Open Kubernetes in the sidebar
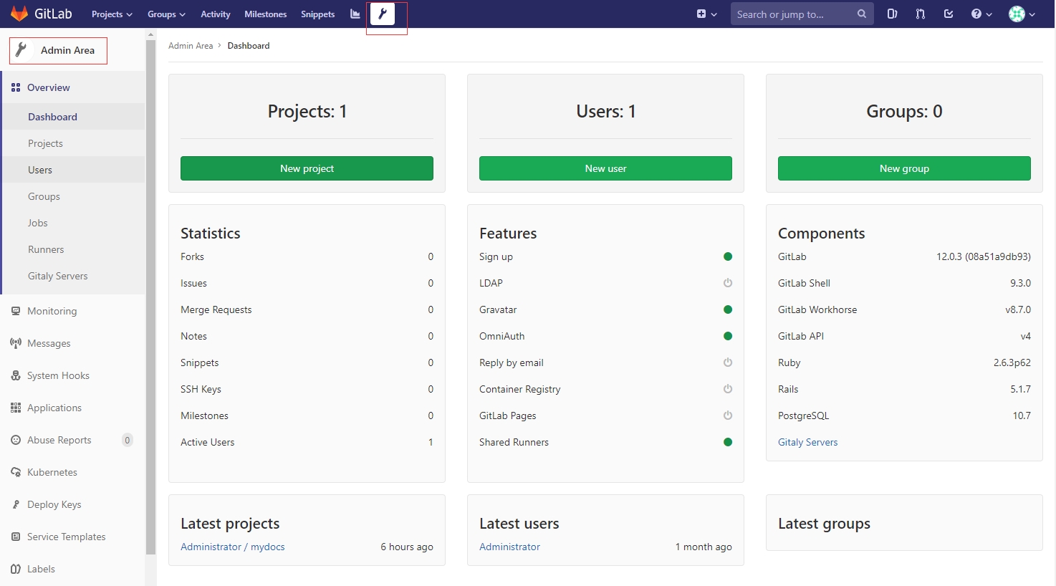The height and width of the screenshot is (586, 1056). click(52, 472)
